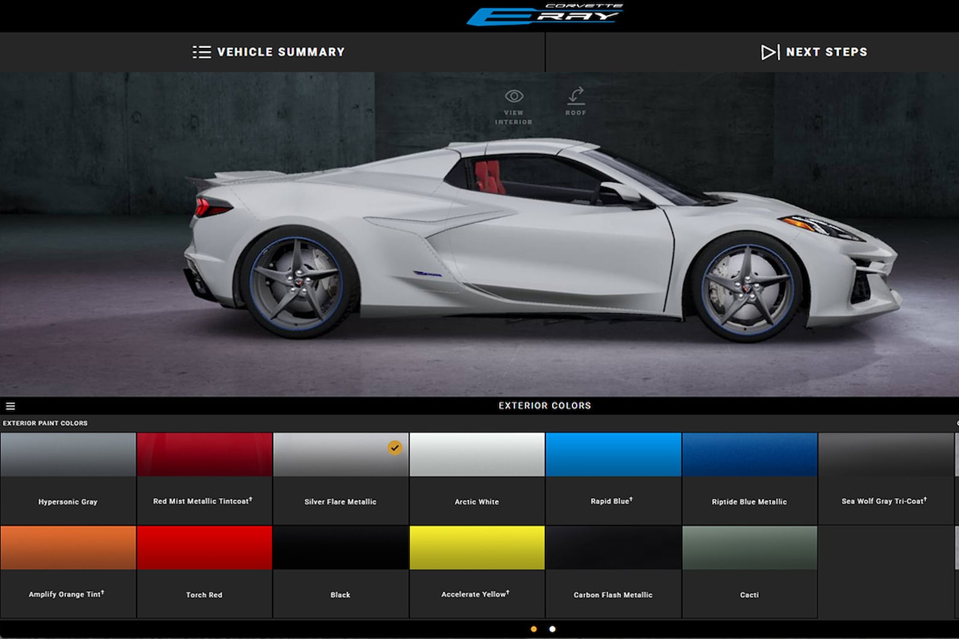The image size is (959, 639).
Task: Go to the second carousel page dot
Action: [552, 629]
